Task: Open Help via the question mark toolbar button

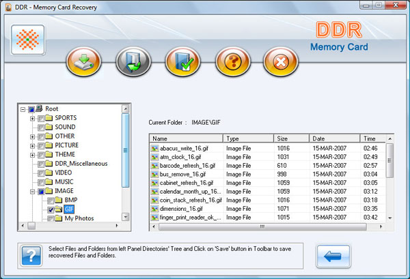Action: click(233, 62)
